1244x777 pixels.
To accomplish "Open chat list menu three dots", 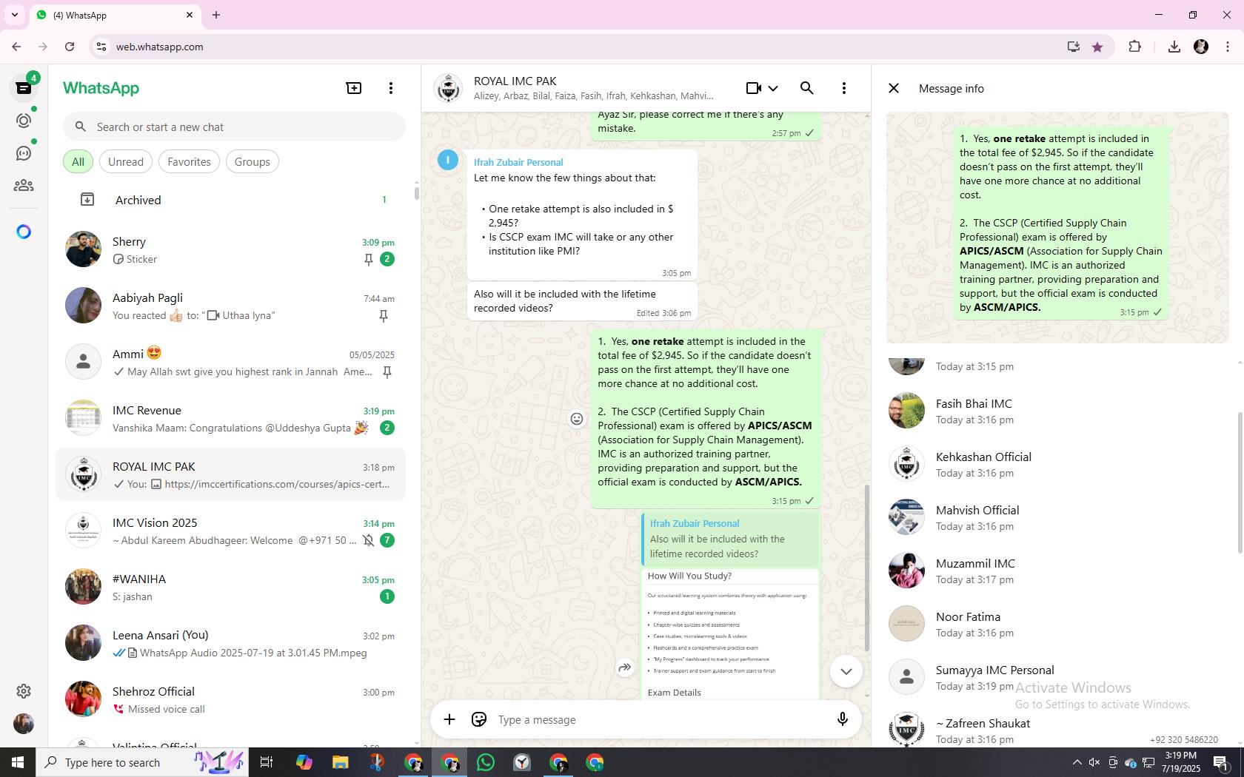I will [391, 88].
